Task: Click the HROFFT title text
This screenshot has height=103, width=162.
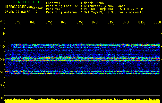Action: click(x=27, y=2)
